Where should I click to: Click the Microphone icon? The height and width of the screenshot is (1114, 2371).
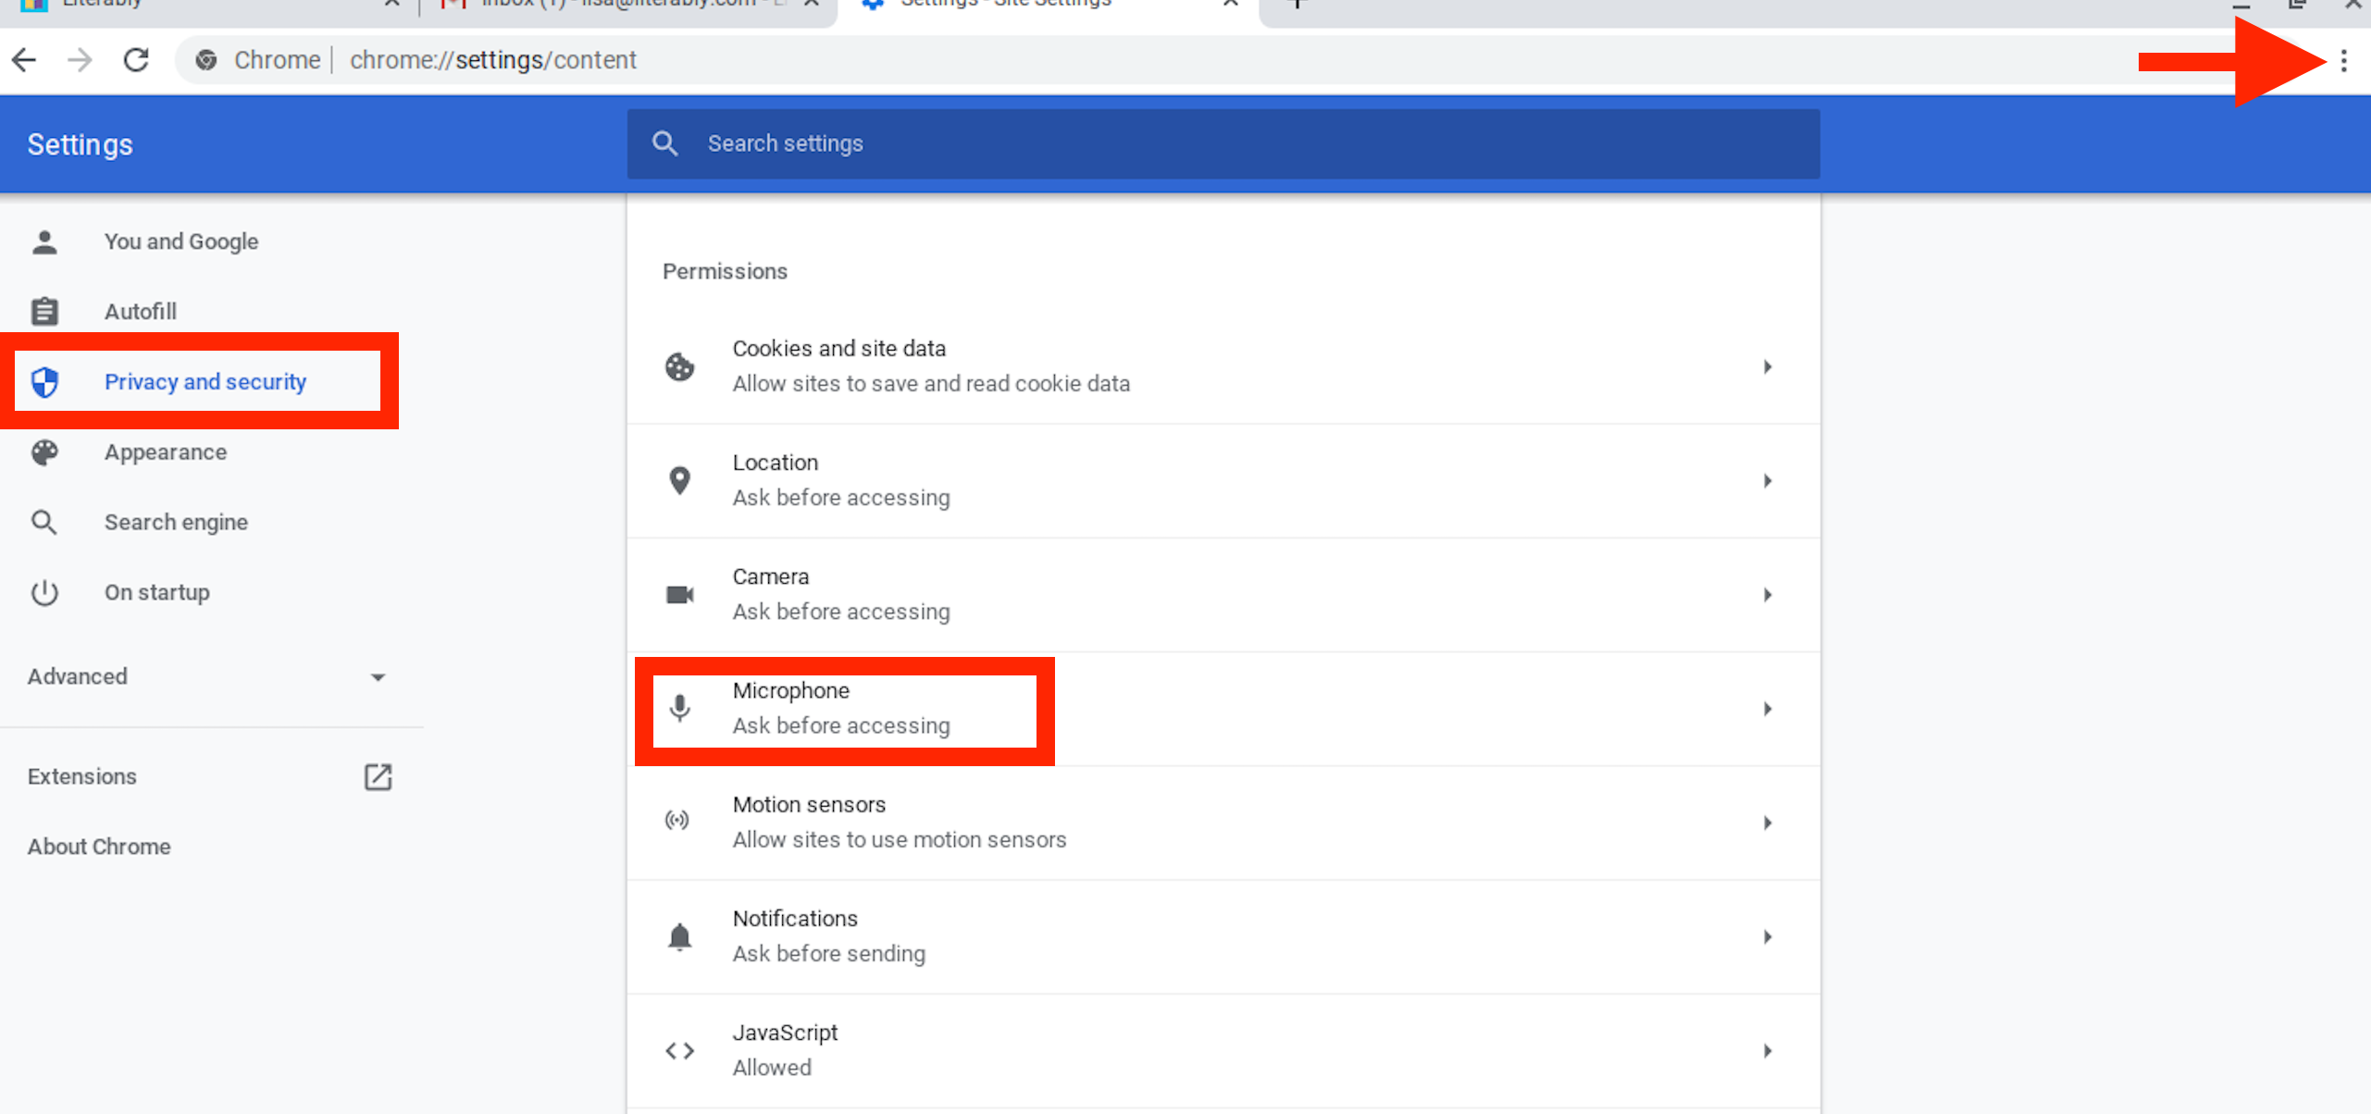(x=680, y=708)
